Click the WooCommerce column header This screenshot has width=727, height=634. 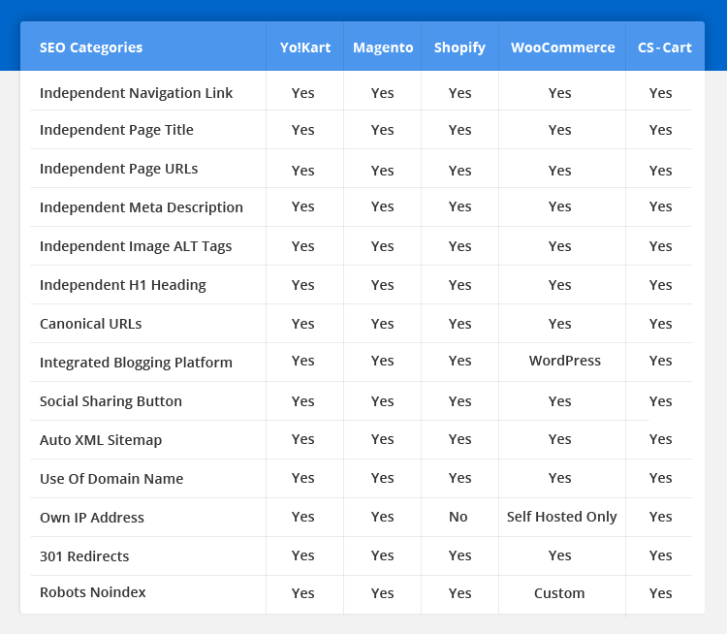tap(562, 48)
